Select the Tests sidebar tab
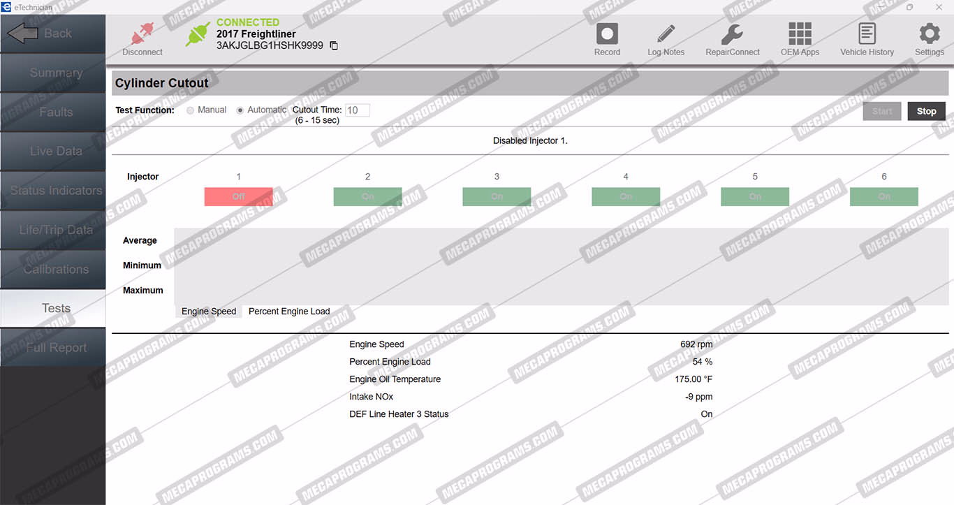The width and height of the screenshot is (954, 505). pos(52,308)
